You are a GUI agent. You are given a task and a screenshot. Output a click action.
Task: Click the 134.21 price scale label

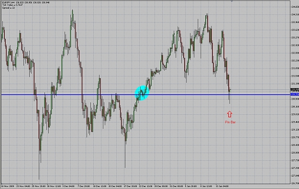[x=295, y=14]
